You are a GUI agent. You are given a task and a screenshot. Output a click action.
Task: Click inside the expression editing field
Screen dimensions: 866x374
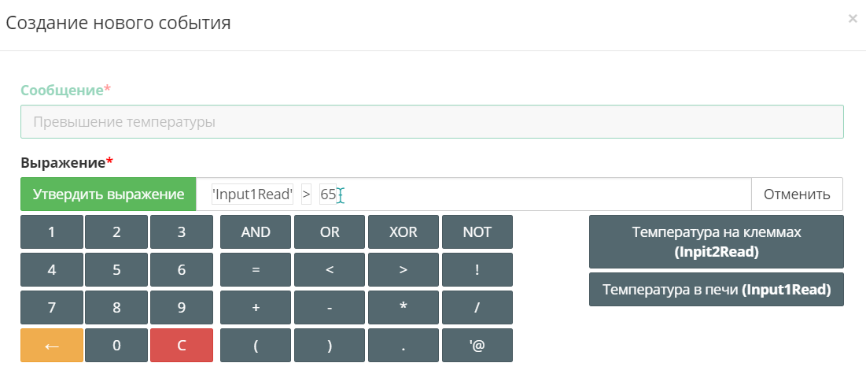tap(474, 194)
